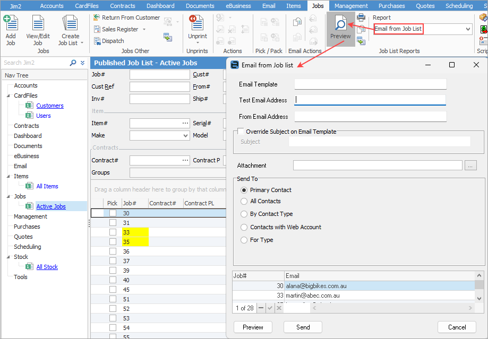The image size is (488, 339).
Task: Click the Preview magnifier in the ribbon
Action: (x=340, y=24)
